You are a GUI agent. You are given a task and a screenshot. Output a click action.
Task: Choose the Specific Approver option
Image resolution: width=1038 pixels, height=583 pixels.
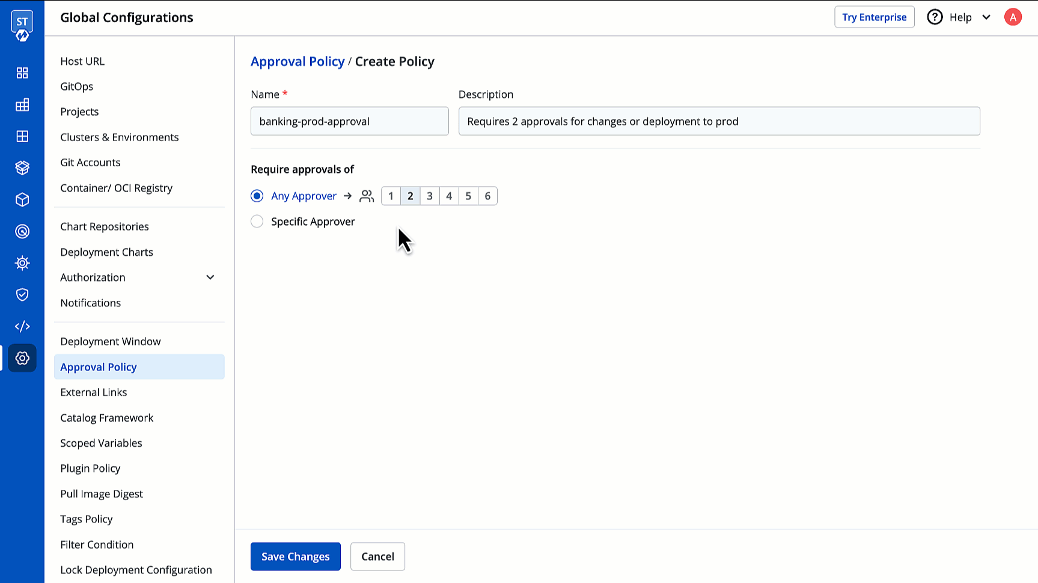coord(257,221)
